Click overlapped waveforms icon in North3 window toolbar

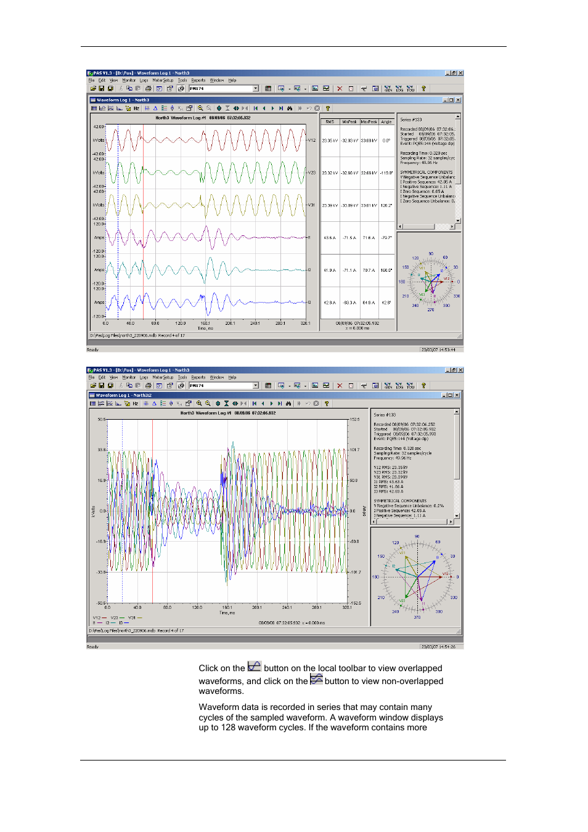click(x=102, y=108)
